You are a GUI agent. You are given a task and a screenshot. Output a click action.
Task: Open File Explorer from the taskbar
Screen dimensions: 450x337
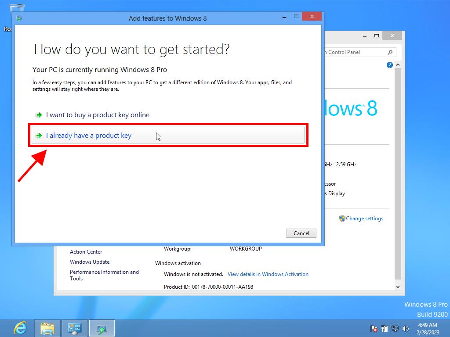47,328
